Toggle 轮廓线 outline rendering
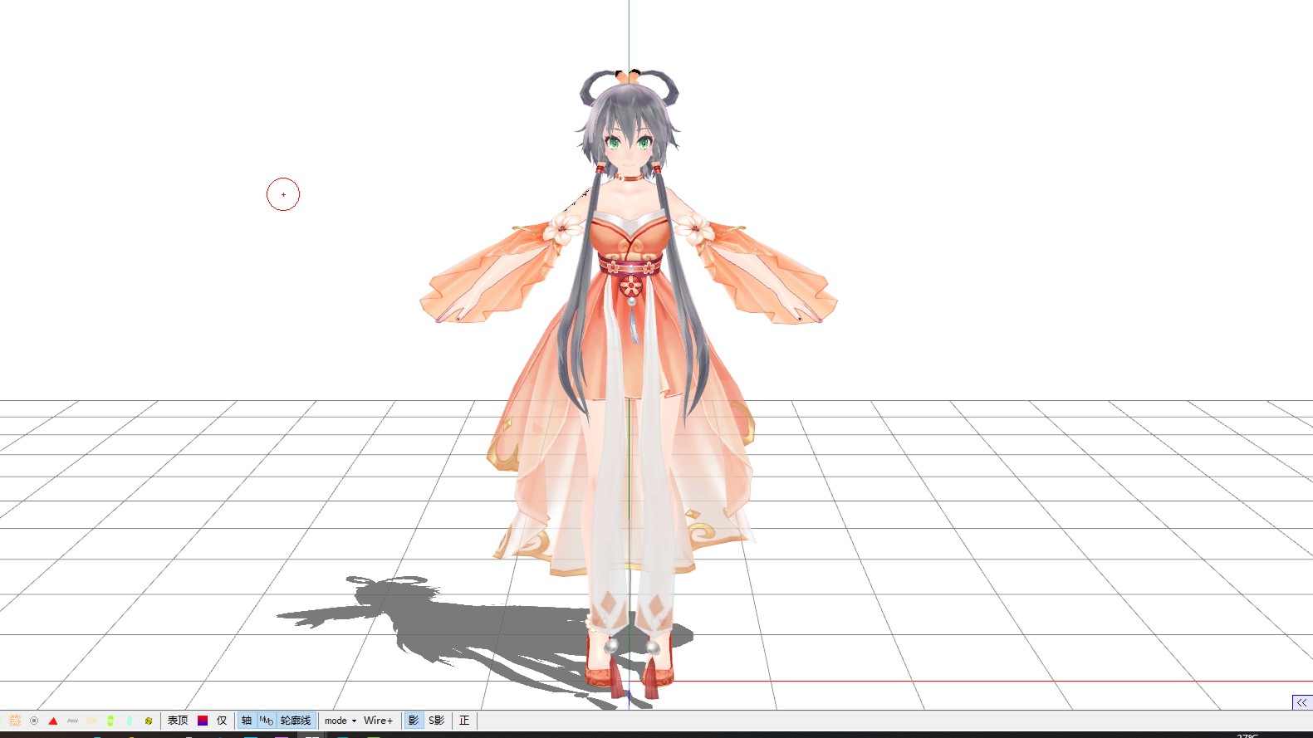 (296, 721)
